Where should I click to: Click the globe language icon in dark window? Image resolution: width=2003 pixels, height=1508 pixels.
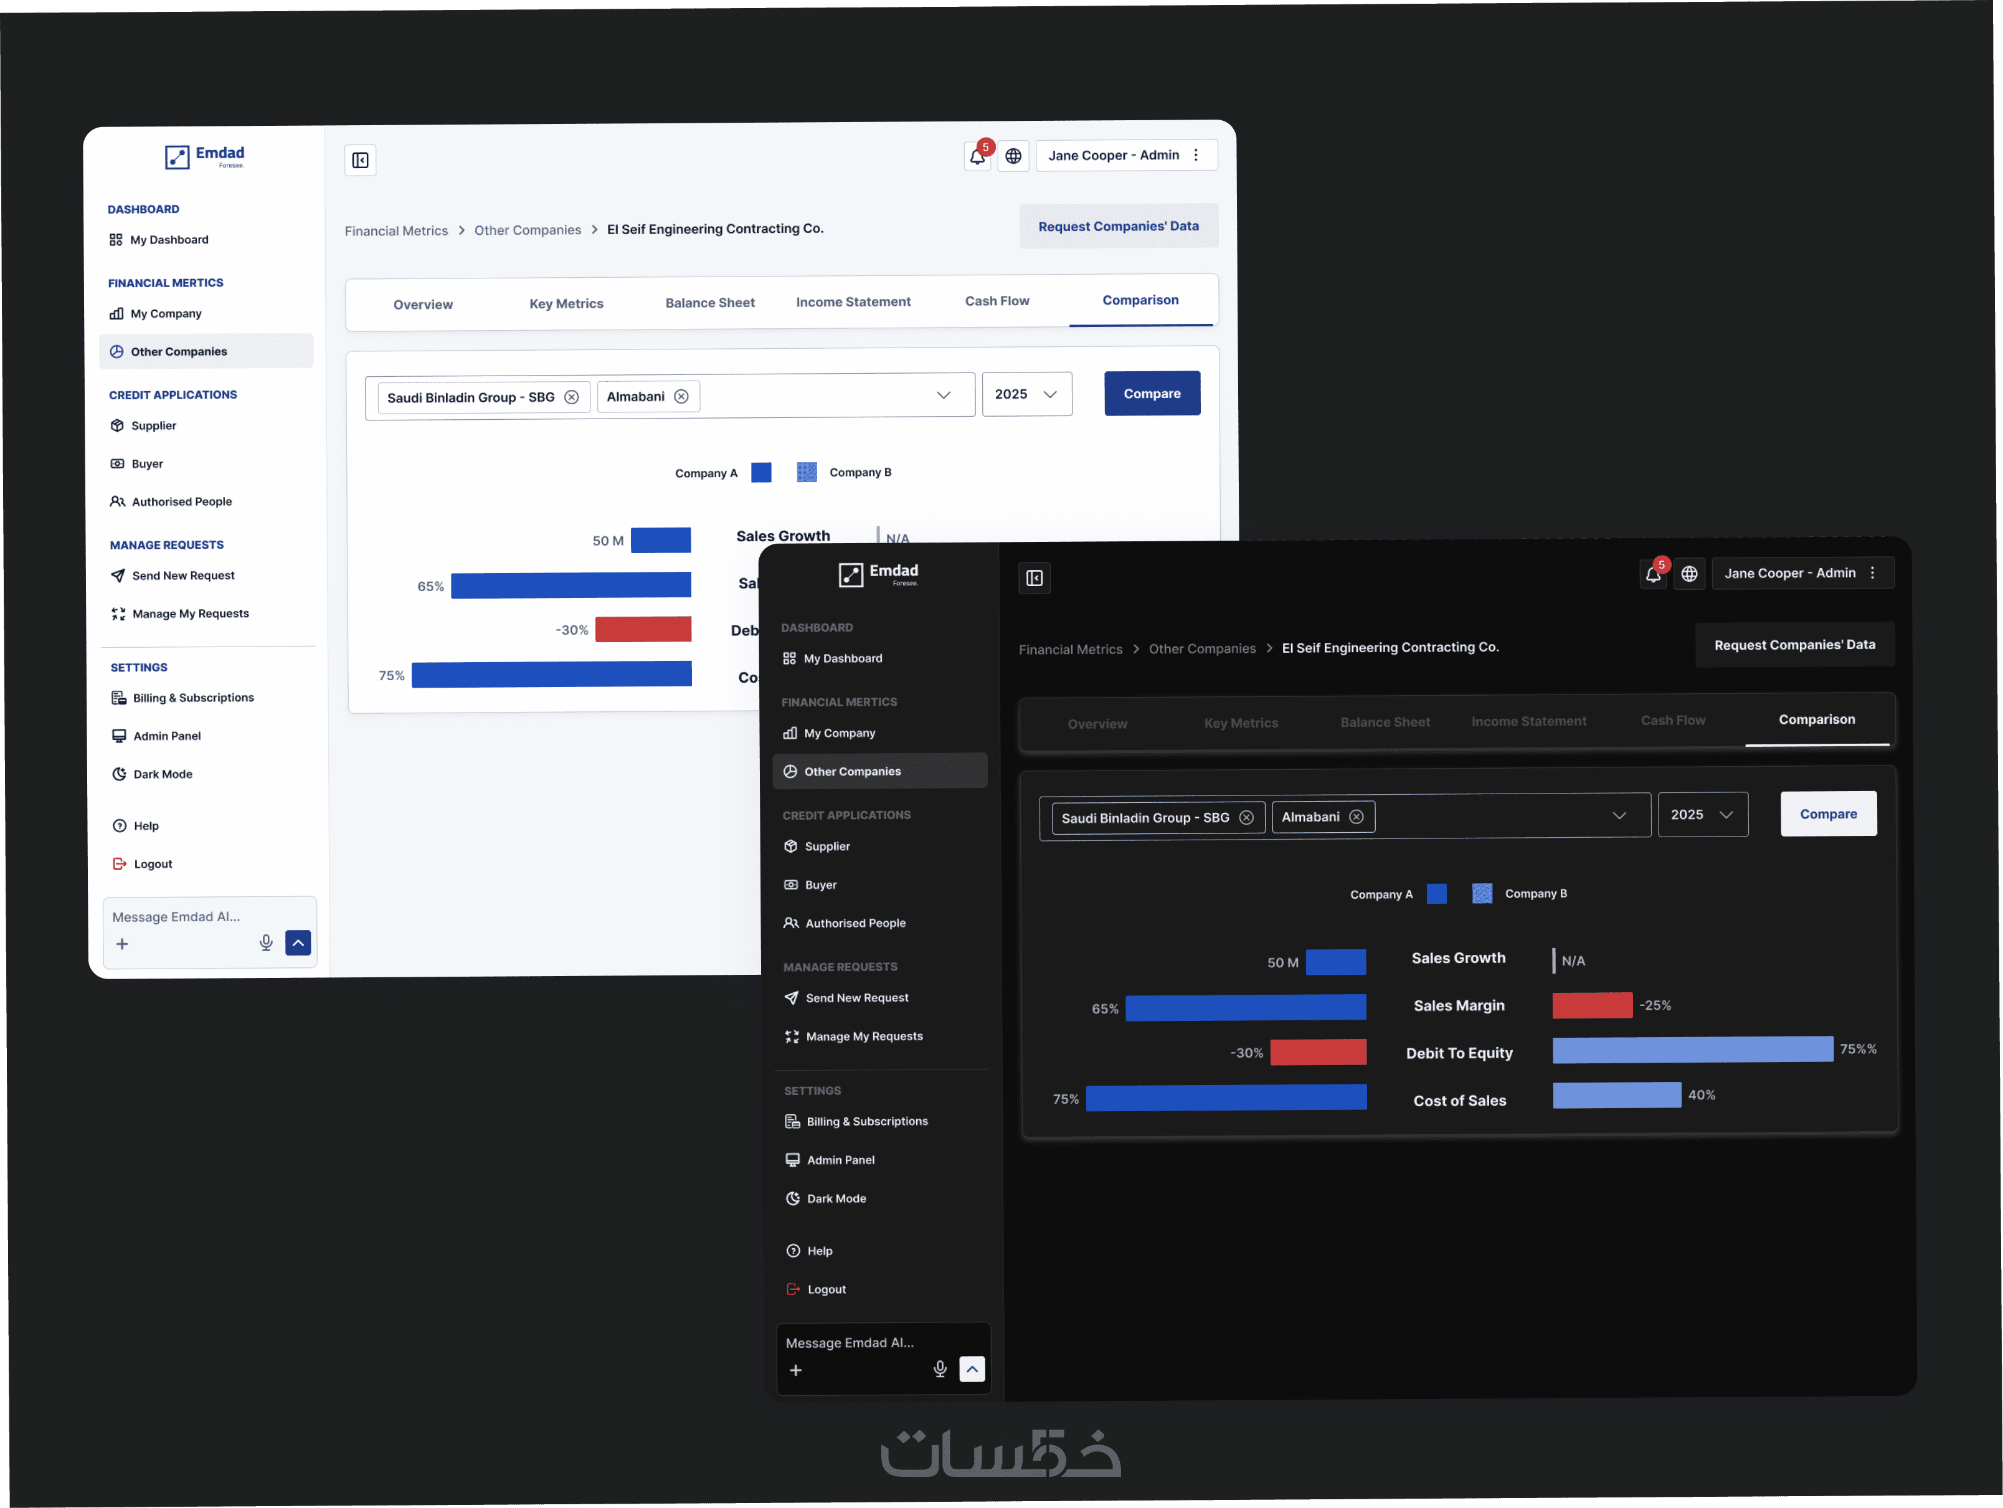pyautogui.click(x=1689, y=574)
